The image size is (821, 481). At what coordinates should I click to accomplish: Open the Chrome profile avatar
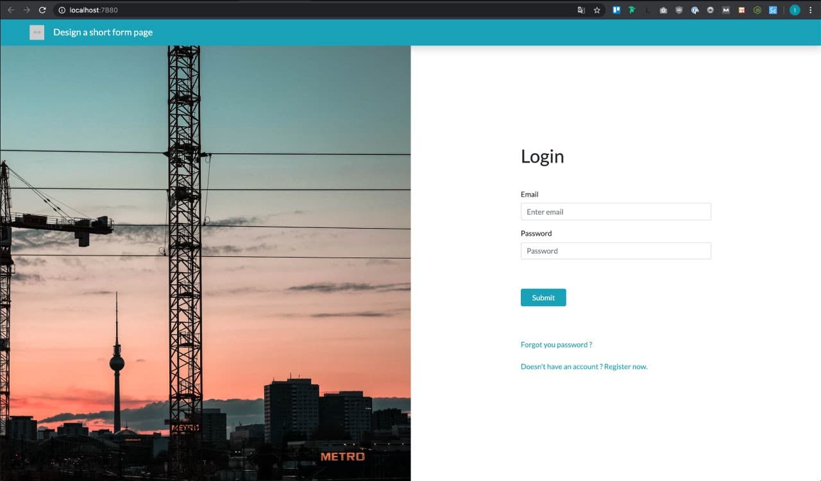795,10
